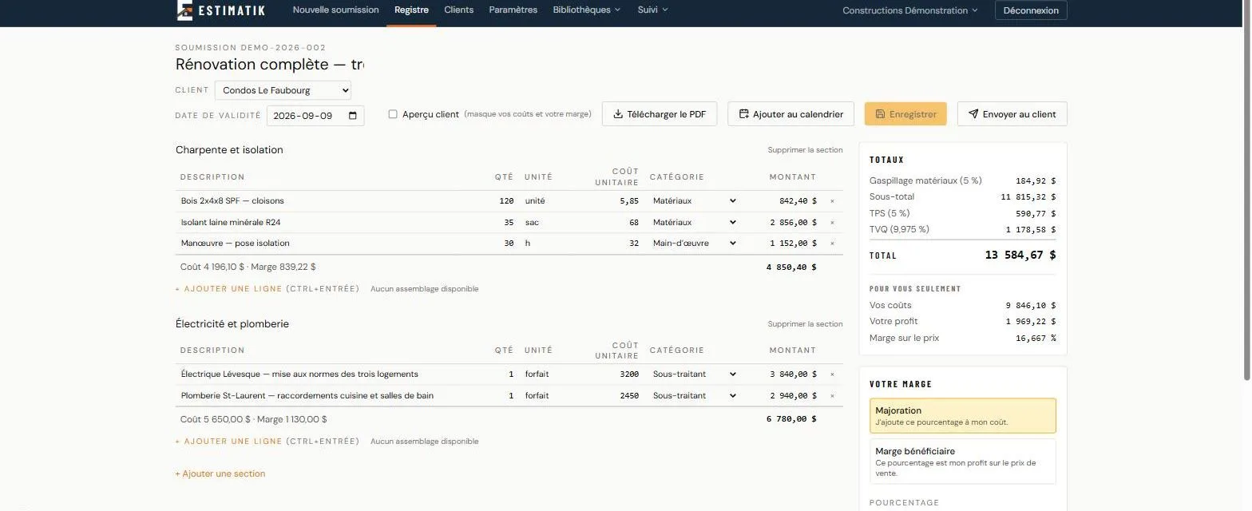The image size is (1252, 511).
Task: Click the Déconnexion button
Action: point(1031,10)
